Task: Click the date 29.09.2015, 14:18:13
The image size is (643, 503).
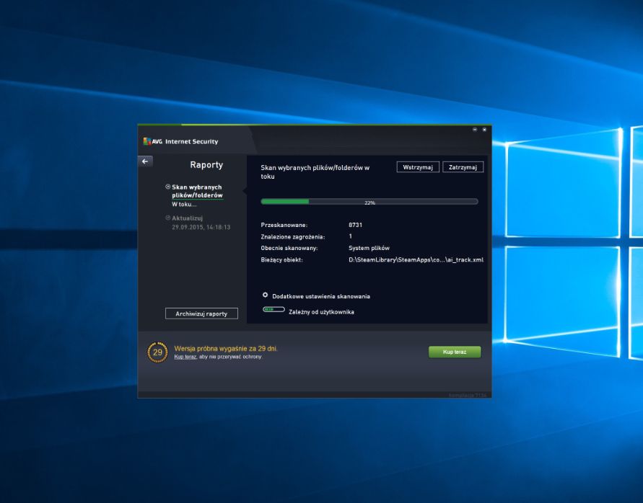Action: [201, 227]
